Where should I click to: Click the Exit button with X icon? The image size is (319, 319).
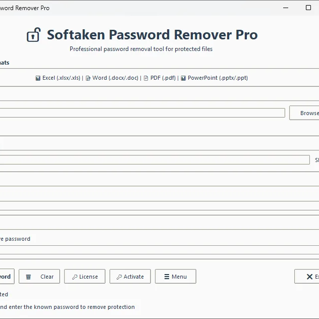tap(309, 277)
